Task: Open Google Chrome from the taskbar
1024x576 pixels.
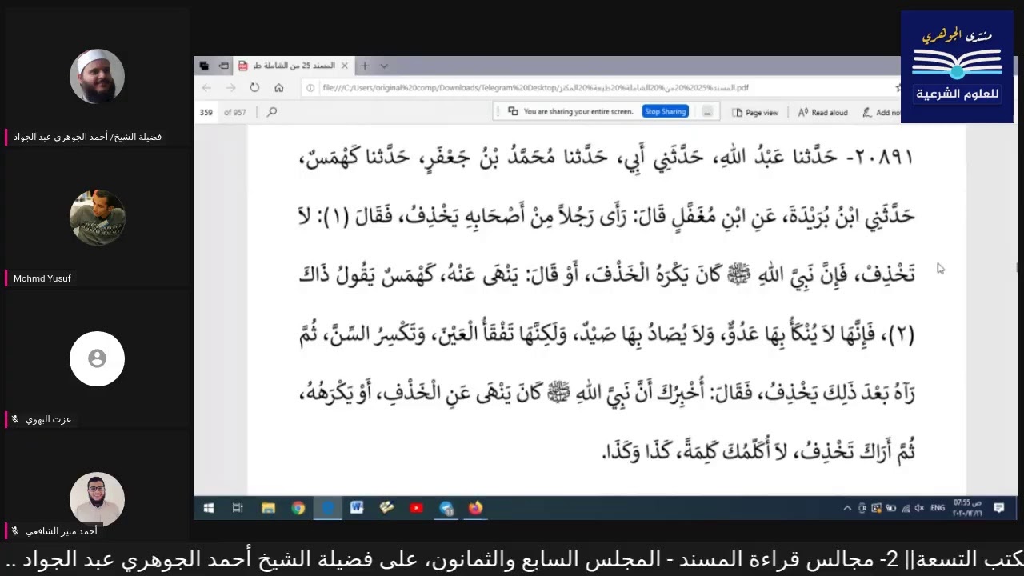Action: [x=298, y=508]
